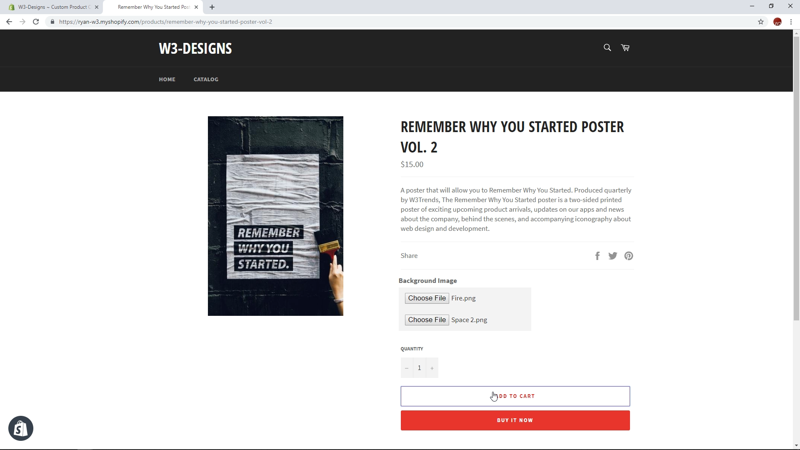This screenshot has height=450, width=800.
Task: Choose File for Fire.png upload
Action: (x=427, y=298)
